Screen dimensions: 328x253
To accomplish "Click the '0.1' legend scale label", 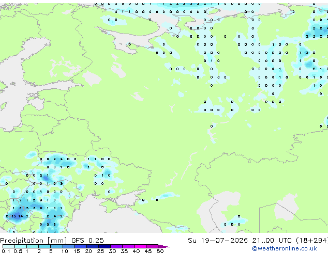I will click(x=6, y=251).
